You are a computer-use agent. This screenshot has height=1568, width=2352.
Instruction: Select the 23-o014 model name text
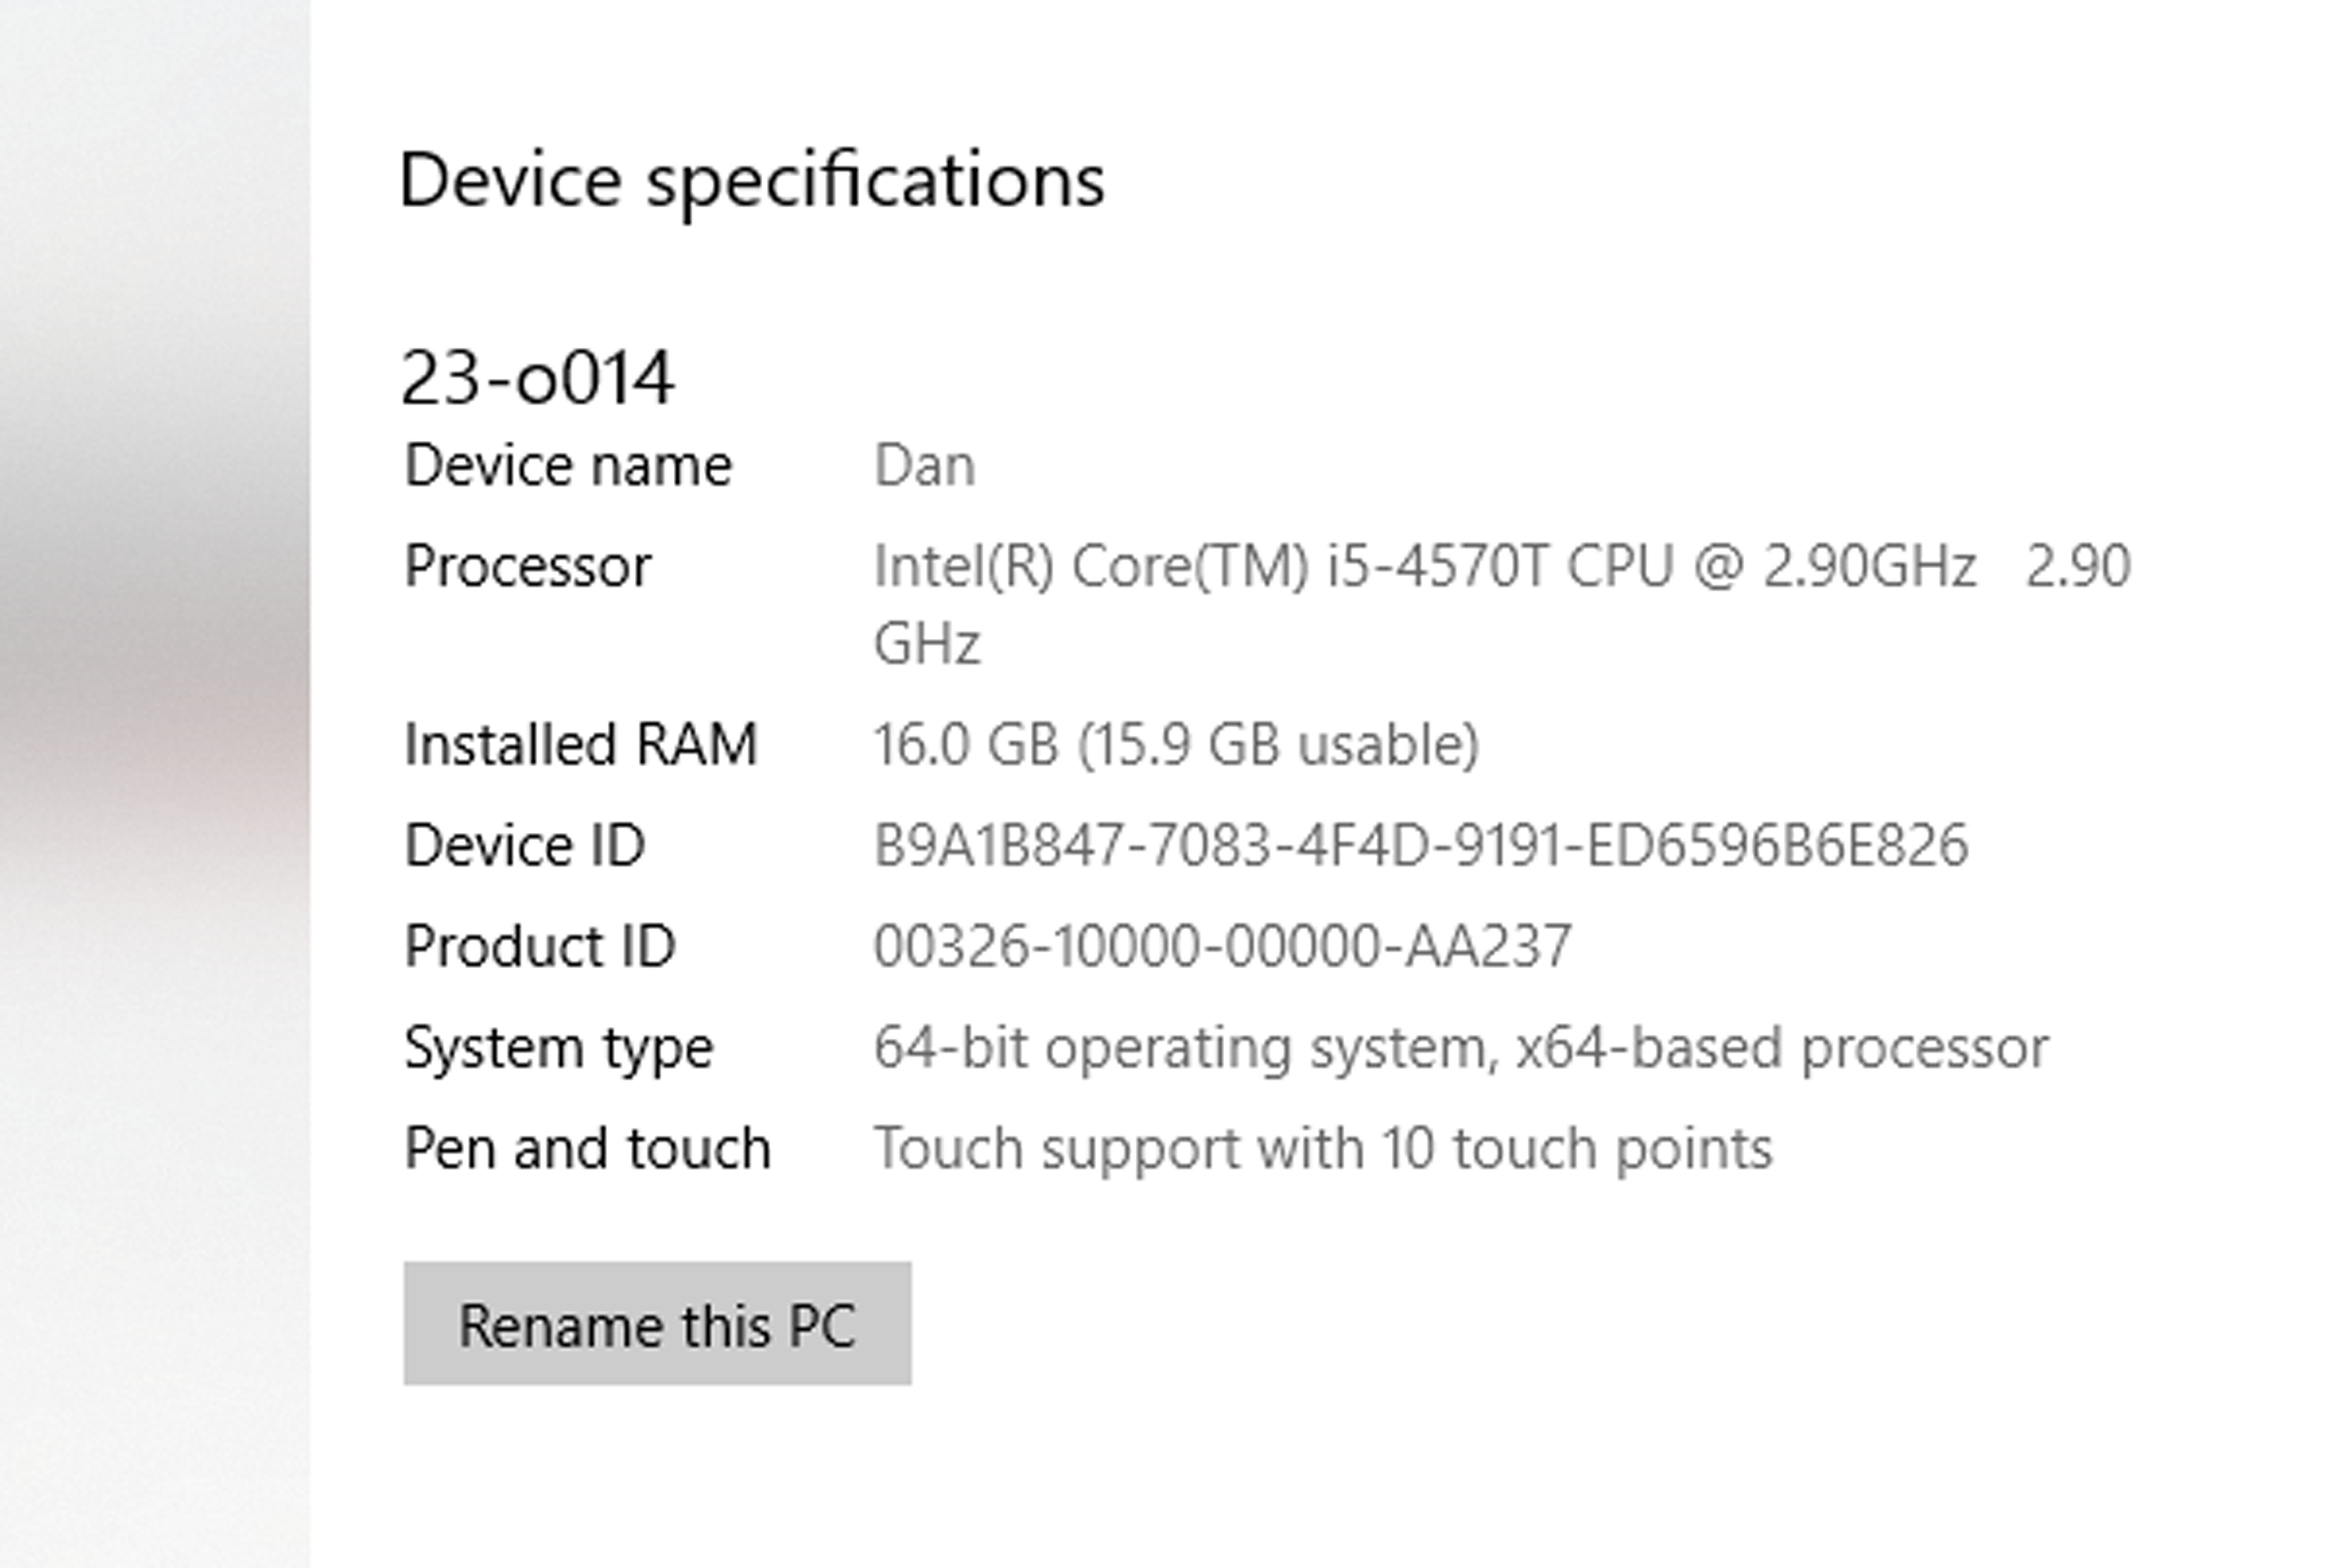point(537,378)
